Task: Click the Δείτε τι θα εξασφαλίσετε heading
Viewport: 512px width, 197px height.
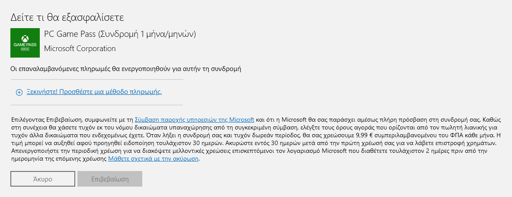Action: click(67, 17)
